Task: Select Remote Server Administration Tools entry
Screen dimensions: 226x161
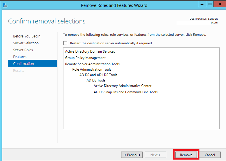Action: click(x=92, y=64)
